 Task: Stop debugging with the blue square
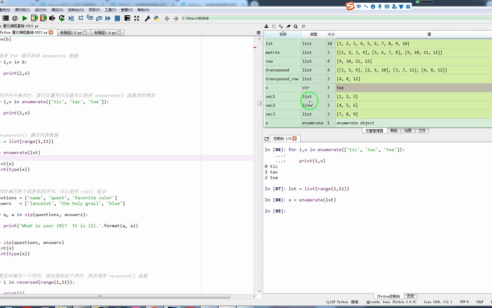click(117, 18)
